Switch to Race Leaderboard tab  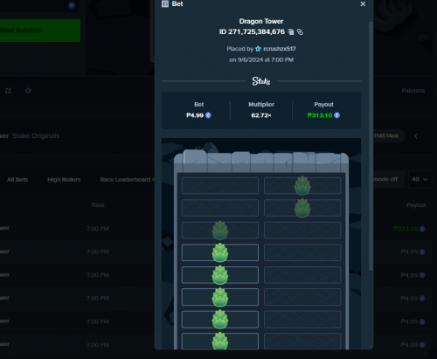pos(125,180)
